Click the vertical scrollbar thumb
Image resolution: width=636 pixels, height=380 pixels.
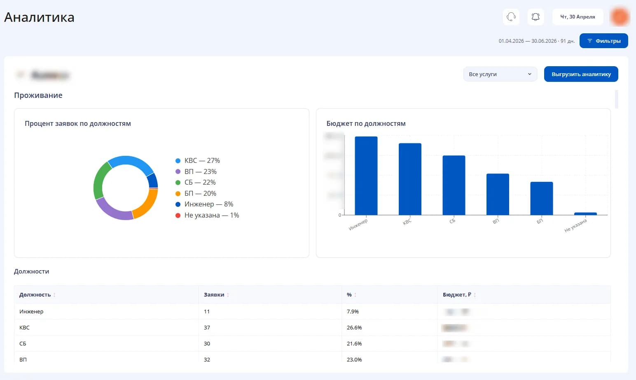pyautogui.click(x=616, y=99)
